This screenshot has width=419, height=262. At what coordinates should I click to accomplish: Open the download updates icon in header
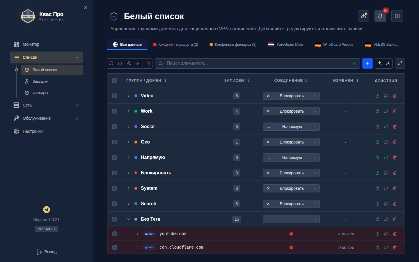(363, 16)
